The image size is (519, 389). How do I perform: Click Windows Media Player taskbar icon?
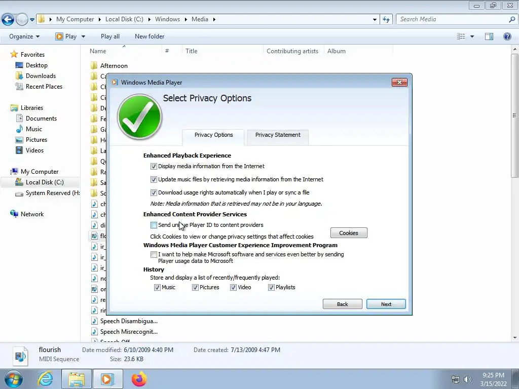(x=107, y=379)
